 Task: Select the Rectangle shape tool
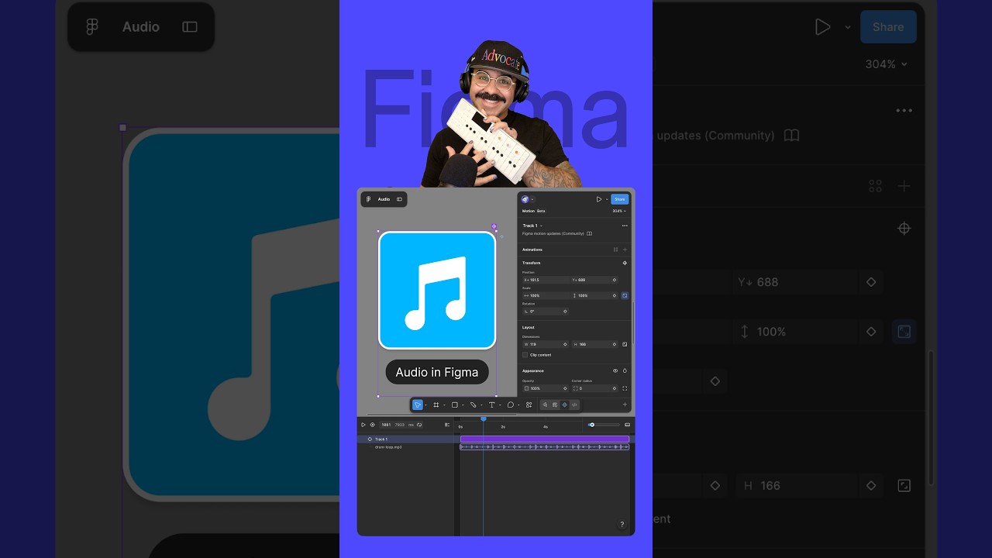(x=455, y=405)
